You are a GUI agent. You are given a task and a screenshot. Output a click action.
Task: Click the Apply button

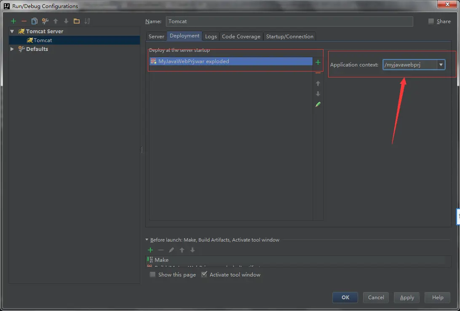click(407, 297)
